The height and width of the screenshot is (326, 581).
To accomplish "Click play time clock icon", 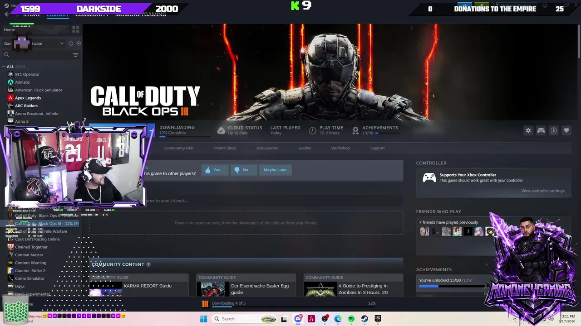I will pyautogui.click(x=312, y=130).
